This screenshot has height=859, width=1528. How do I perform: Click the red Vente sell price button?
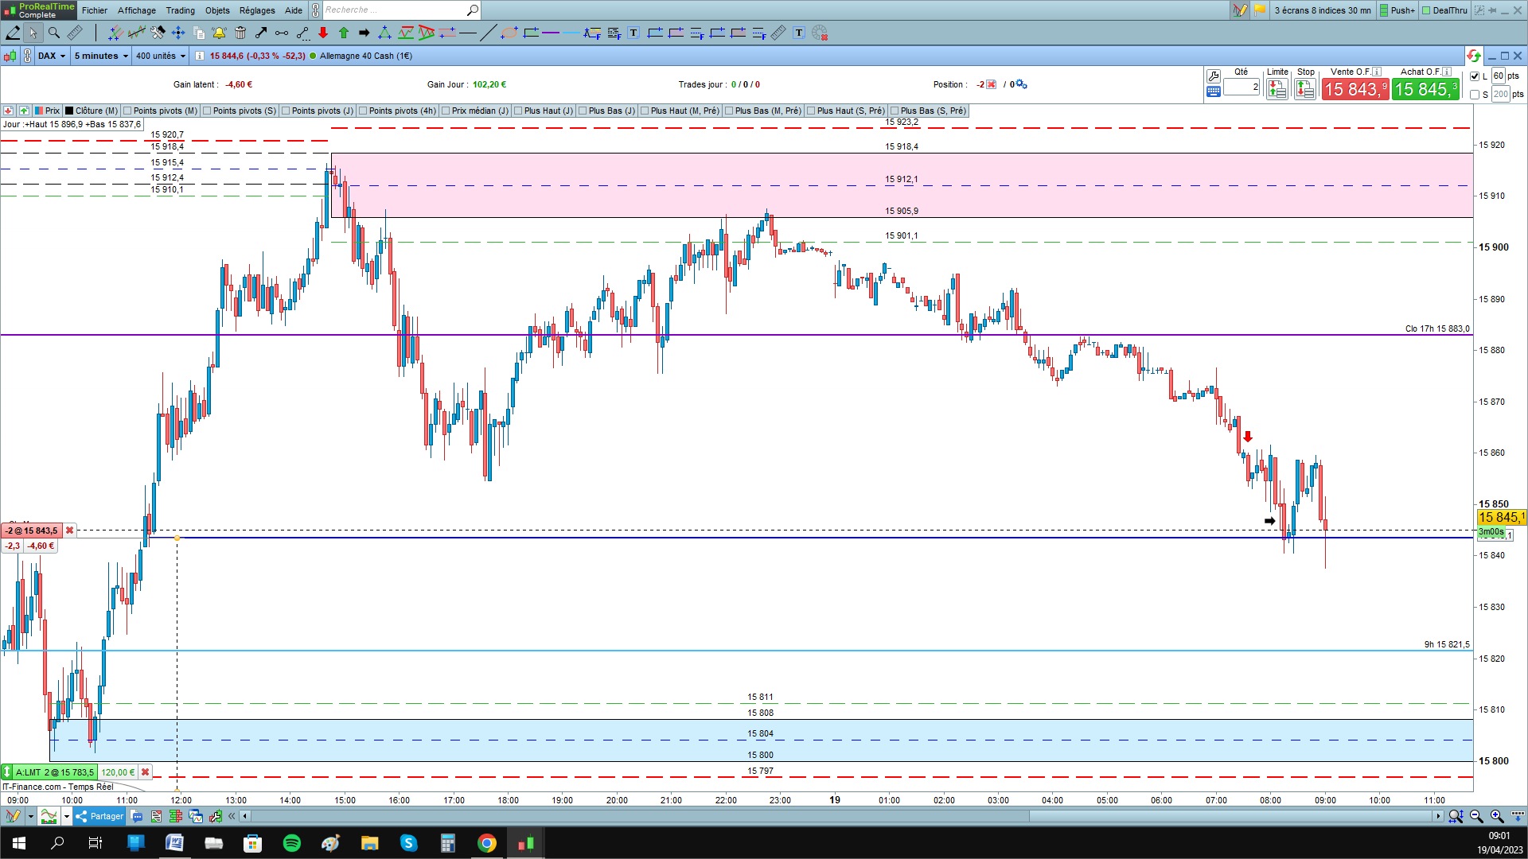click(x=1355, y=89)
